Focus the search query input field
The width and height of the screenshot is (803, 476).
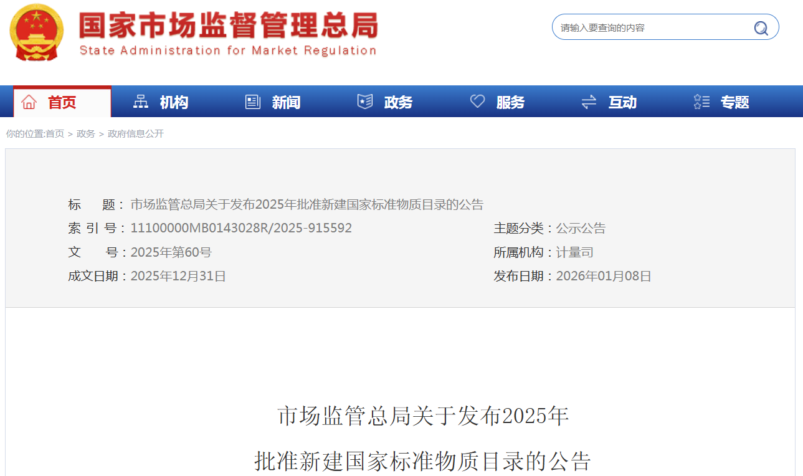(x=648, y=28)
